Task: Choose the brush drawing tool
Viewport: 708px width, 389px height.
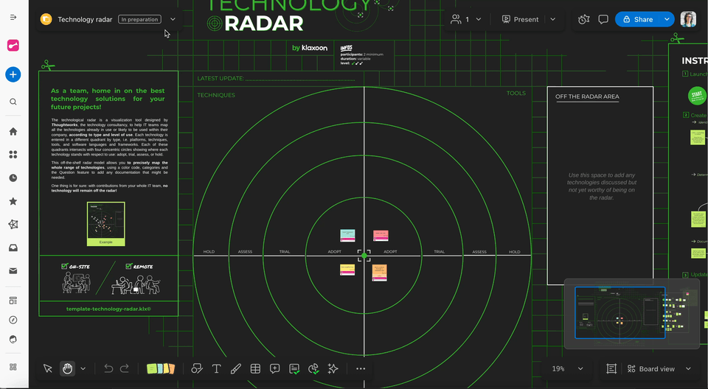Action: click(x=236, y=368)
